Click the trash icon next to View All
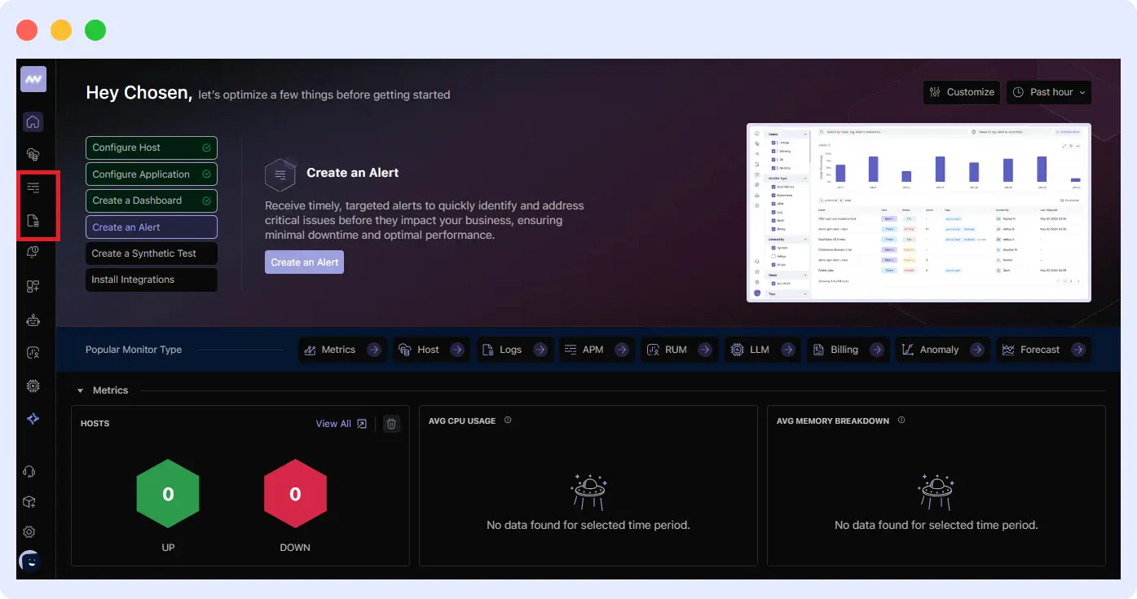The height and width of the screenshot is (599, 1137). (x=390, y=423)
